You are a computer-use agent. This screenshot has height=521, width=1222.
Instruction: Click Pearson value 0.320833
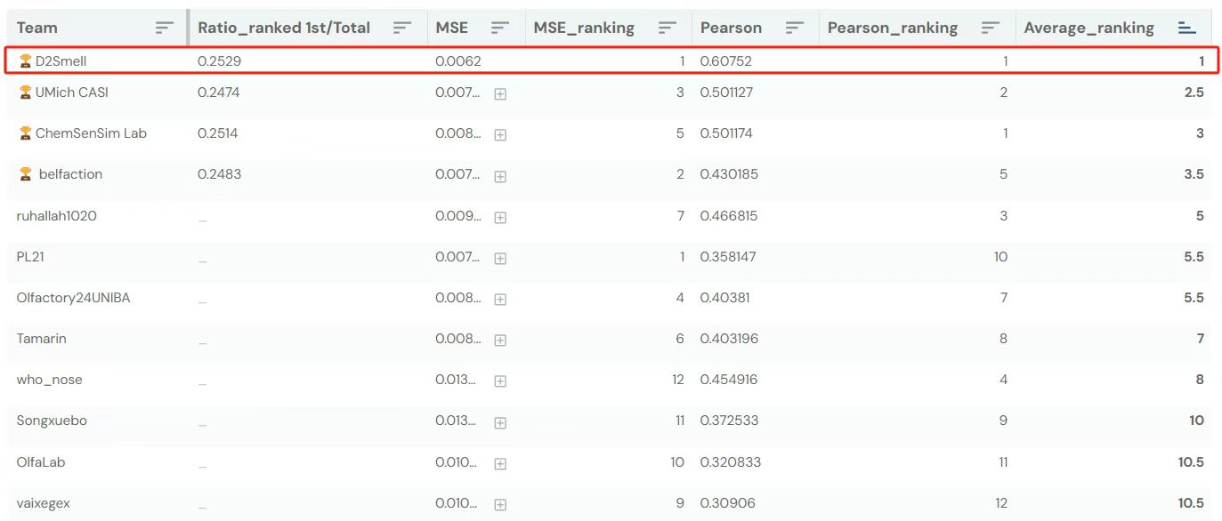(731, 462)
